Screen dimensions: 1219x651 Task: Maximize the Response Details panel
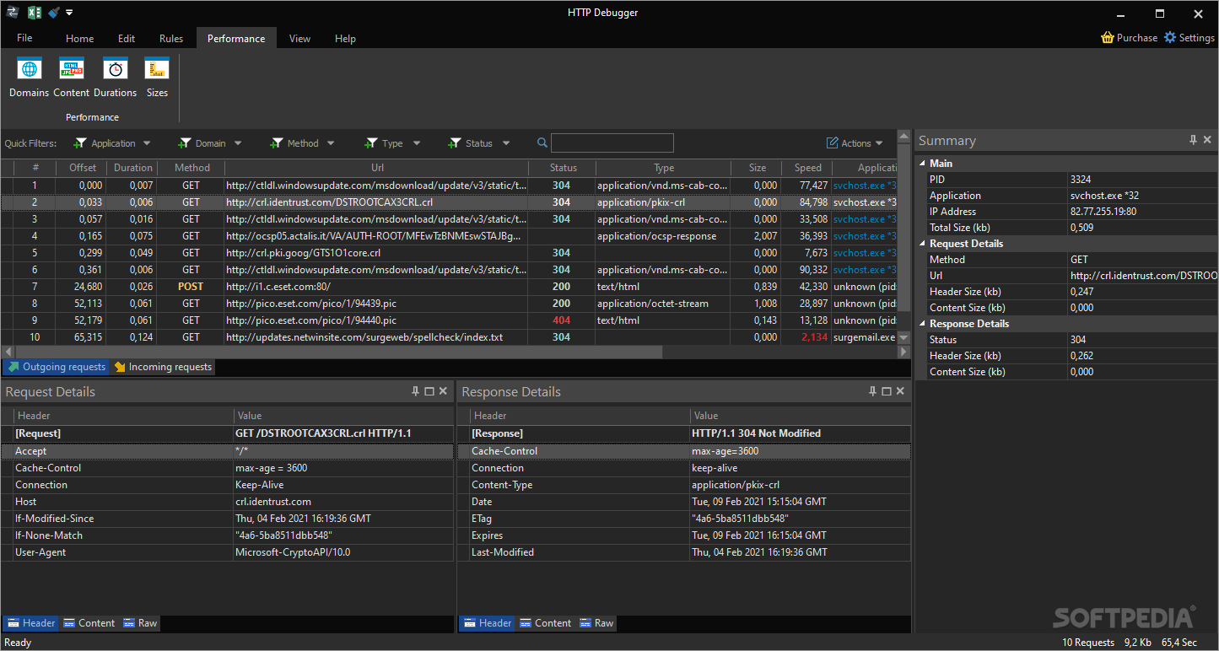coord(886,391)
